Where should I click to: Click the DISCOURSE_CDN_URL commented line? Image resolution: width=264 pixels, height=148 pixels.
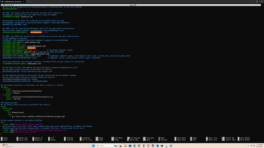click(x=27, y=71)
